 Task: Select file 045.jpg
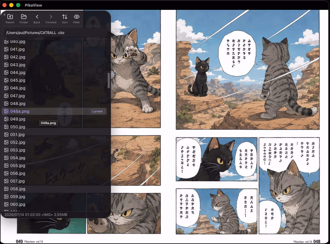[x=54, y=80]
